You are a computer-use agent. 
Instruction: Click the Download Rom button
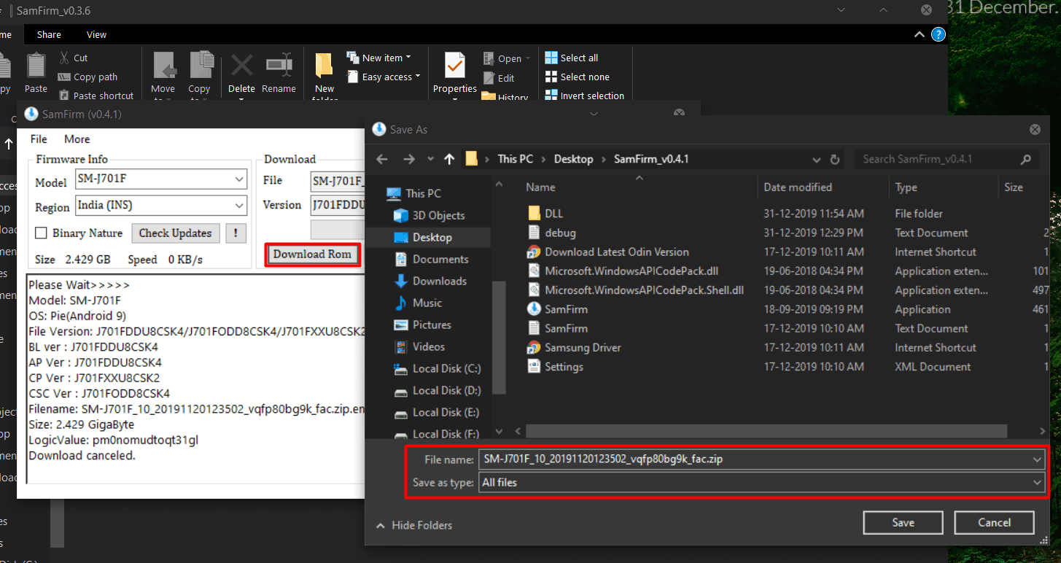tap(312, 254)
